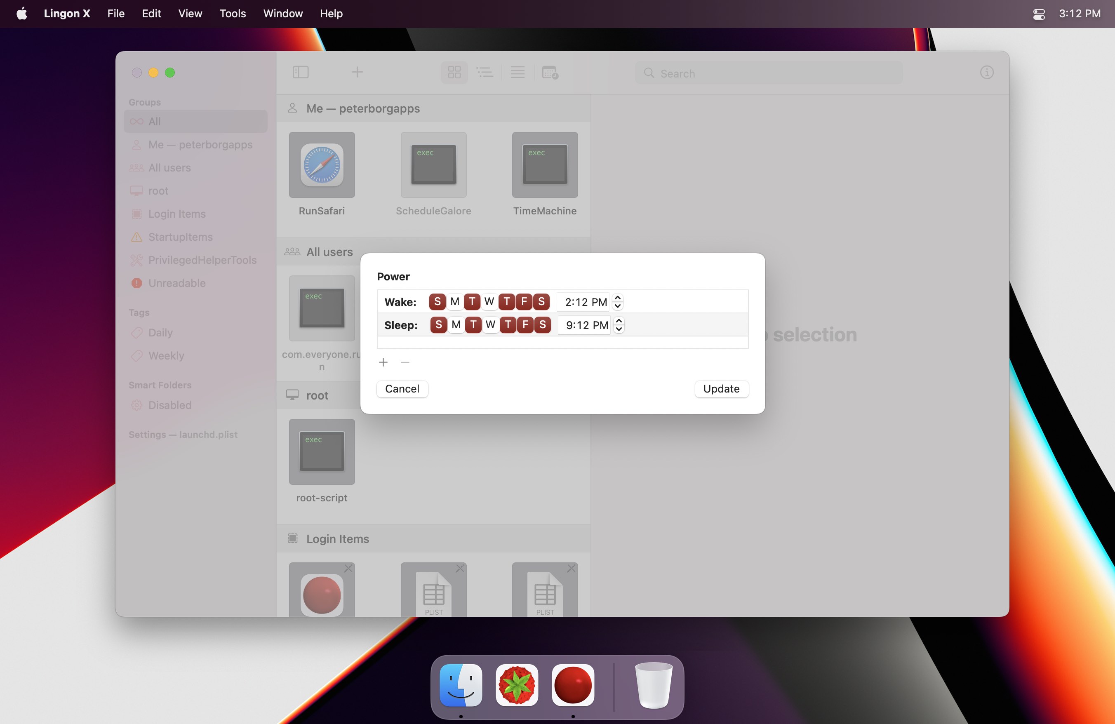Click the toolbar plus to add job
The width and height of the screenshot is (1115, 724).
357,72
